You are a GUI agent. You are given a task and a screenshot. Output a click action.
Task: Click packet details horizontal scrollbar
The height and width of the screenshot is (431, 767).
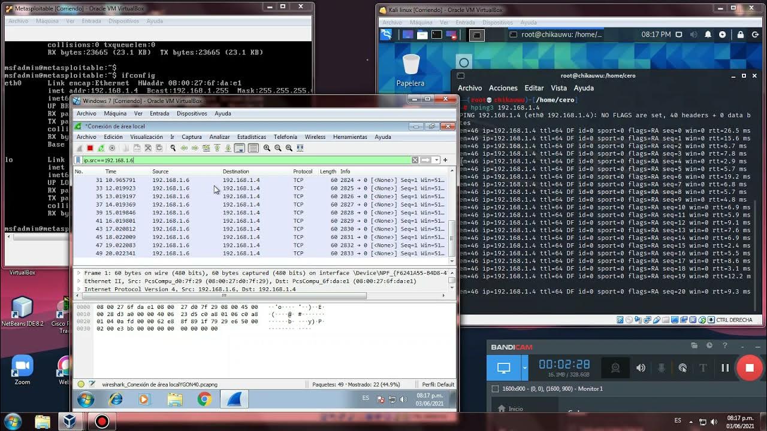(225, 296)
